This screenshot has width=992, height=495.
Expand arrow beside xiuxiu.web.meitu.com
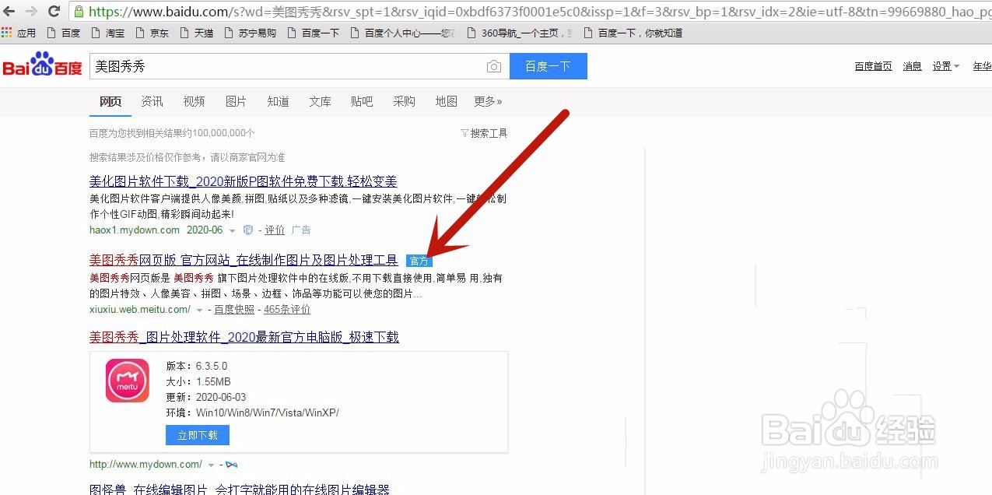tap(199, 310)
